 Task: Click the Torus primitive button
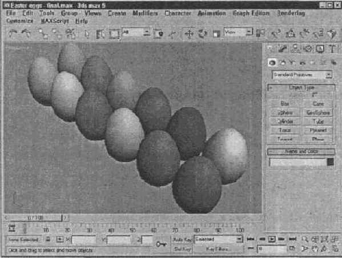click(285, 130)
